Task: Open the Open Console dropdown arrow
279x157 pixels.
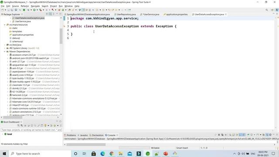Action: (261, 135)
